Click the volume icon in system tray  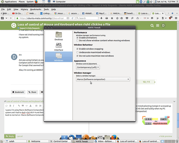(x=151, y=2)
